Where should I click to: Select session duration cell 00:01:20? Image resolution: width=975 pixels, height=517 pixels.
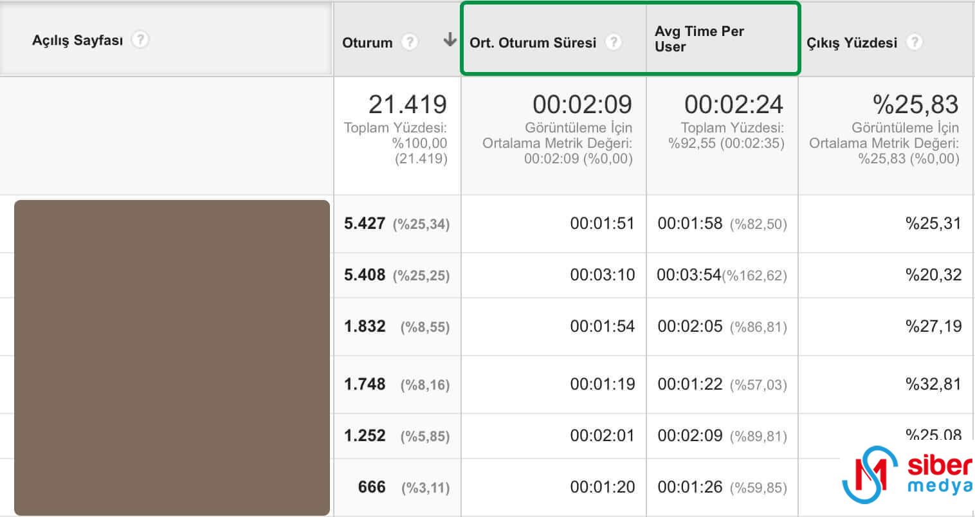[603, 487]
